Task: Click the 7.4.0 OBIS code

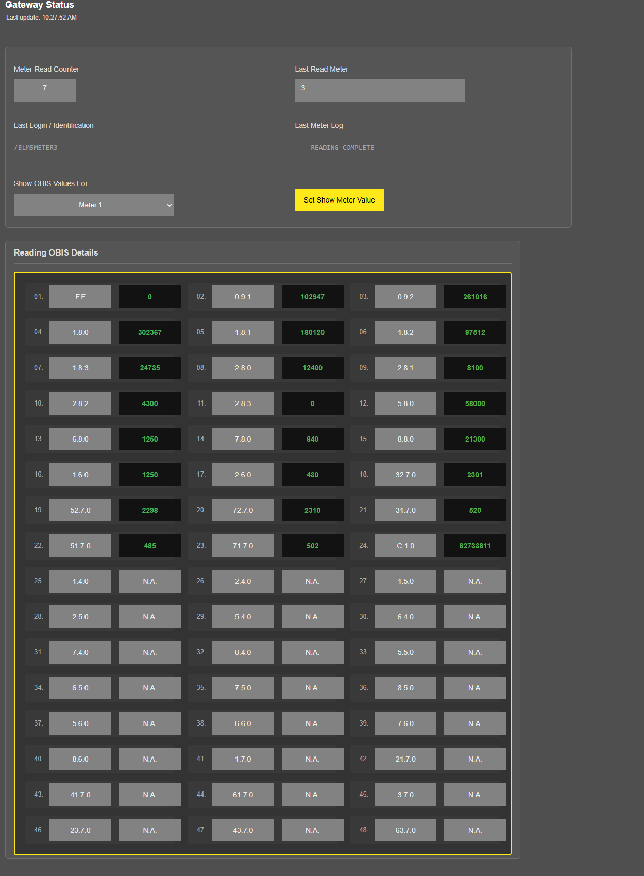Action: coord(80,652)
